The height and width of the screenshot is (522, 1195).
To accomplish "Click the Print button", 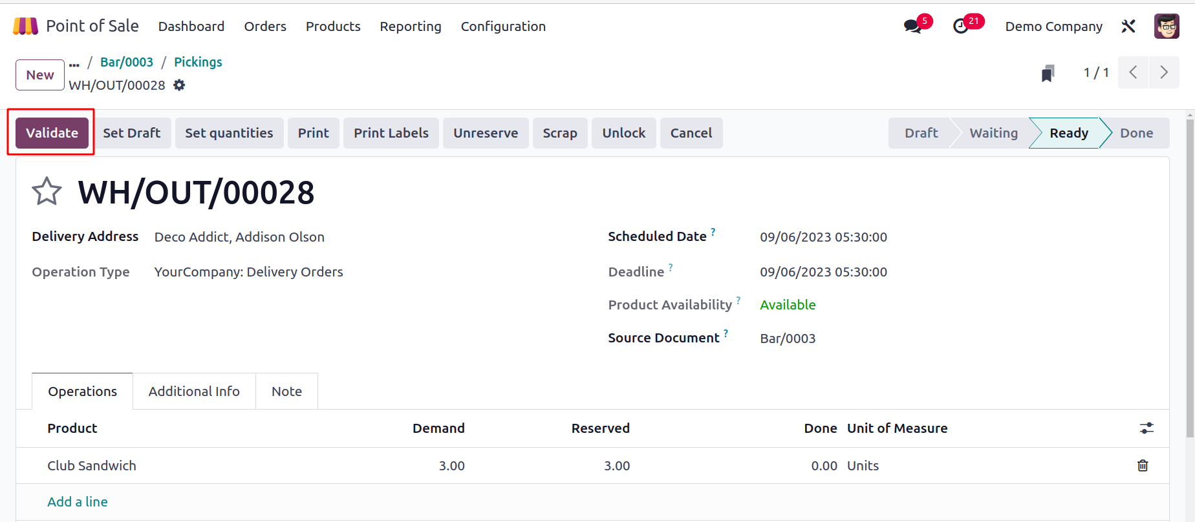I will click(314, 133).
